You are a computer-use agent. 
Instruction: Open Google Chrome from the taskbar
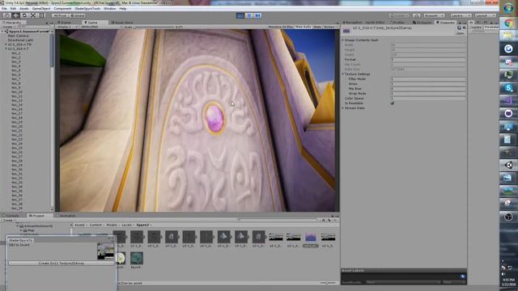(x=508, y=23)
